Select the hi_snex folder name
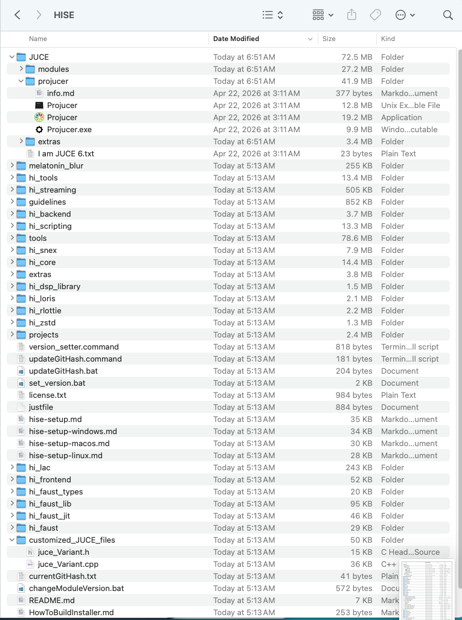462x620 pixels. (43, 251)
